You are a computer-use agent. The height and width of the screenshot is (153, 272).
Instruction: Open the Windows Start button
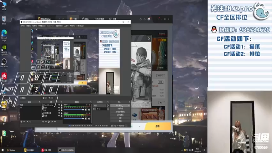2,150
